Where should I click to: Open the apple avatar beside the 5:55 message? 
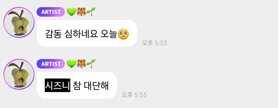(19, 74)
